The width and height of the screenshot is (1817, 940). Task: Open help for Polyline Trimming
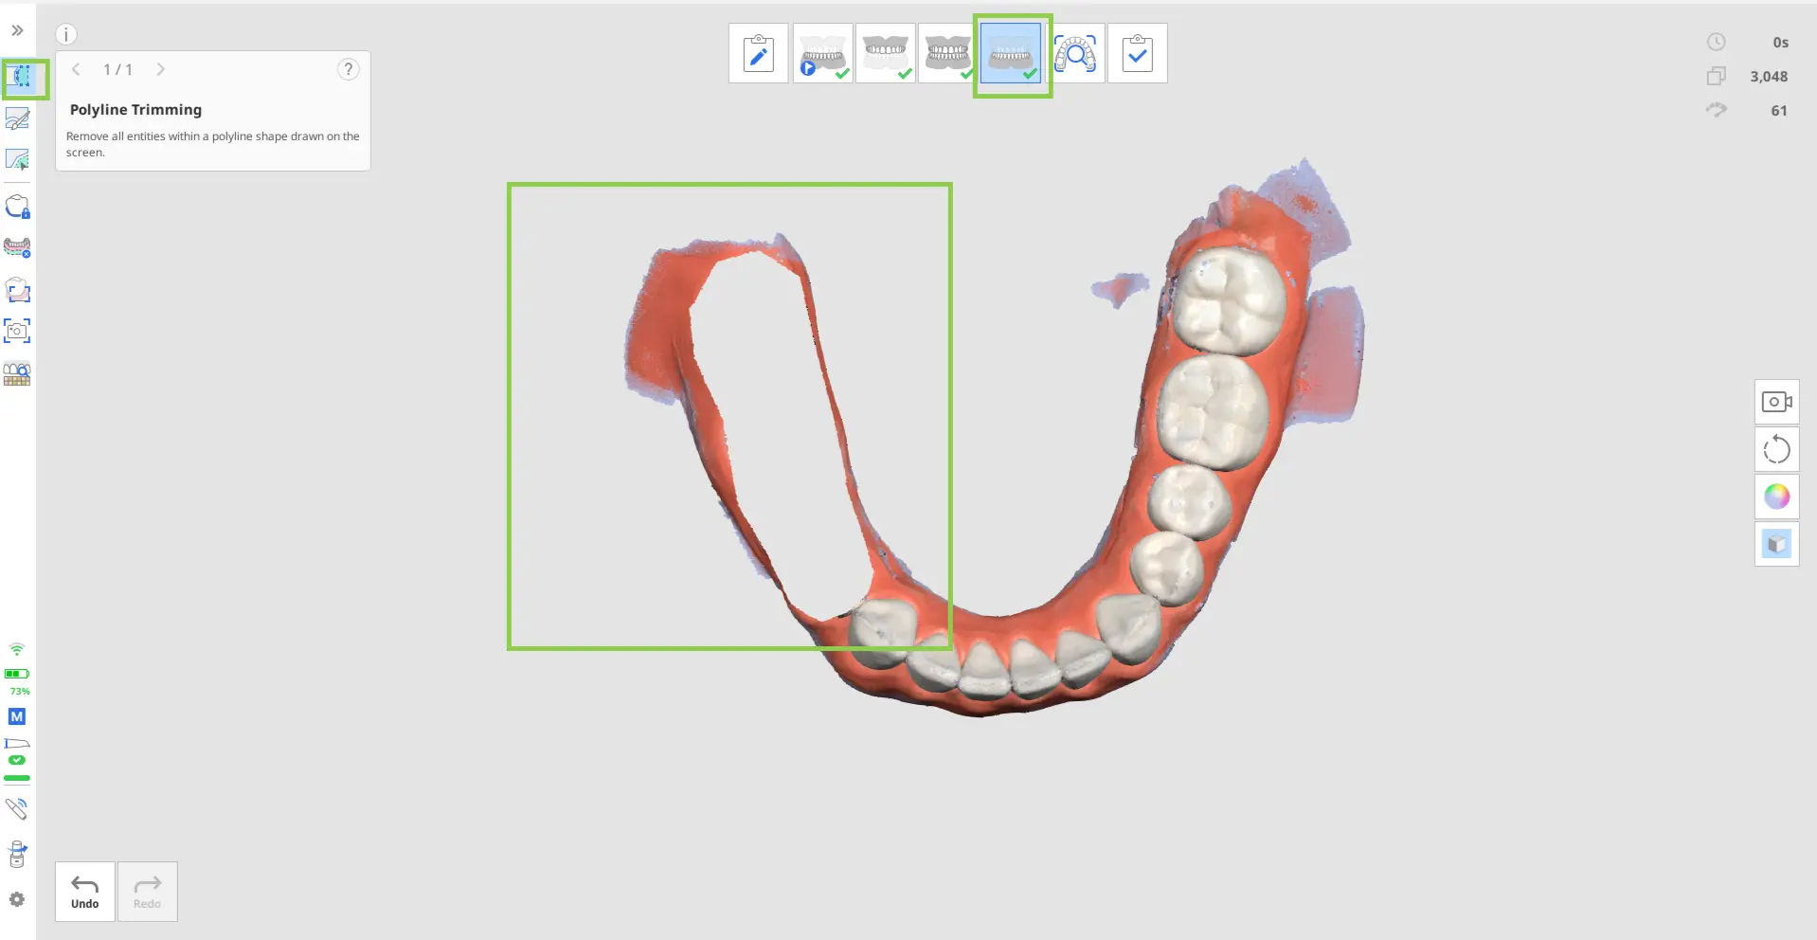(x=349, y=69)
